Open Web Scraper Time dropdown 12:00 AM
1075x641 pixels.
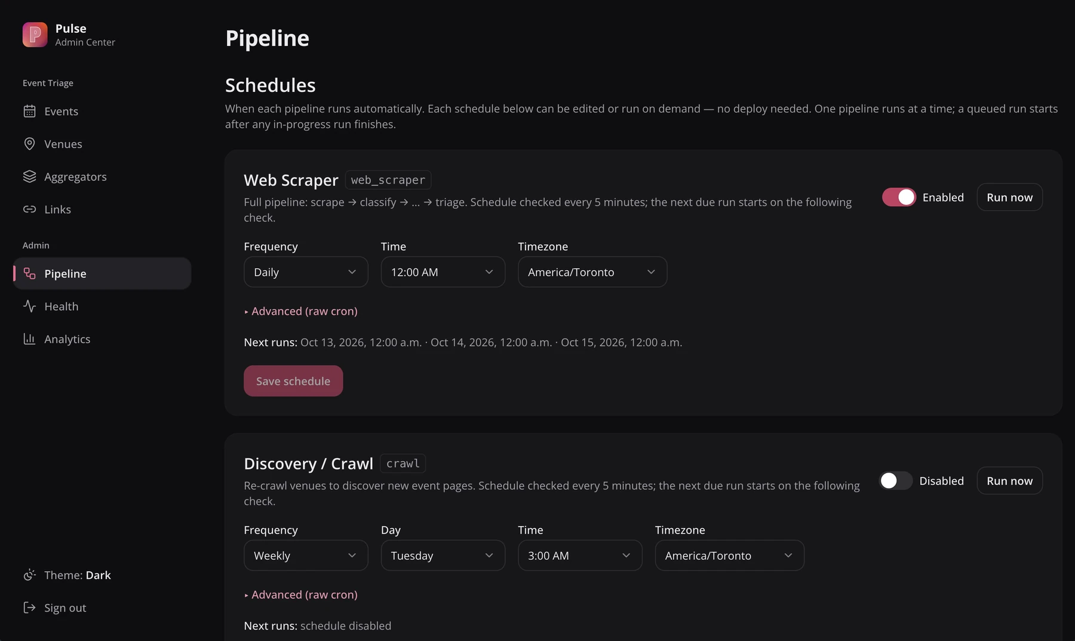[443, 272]
